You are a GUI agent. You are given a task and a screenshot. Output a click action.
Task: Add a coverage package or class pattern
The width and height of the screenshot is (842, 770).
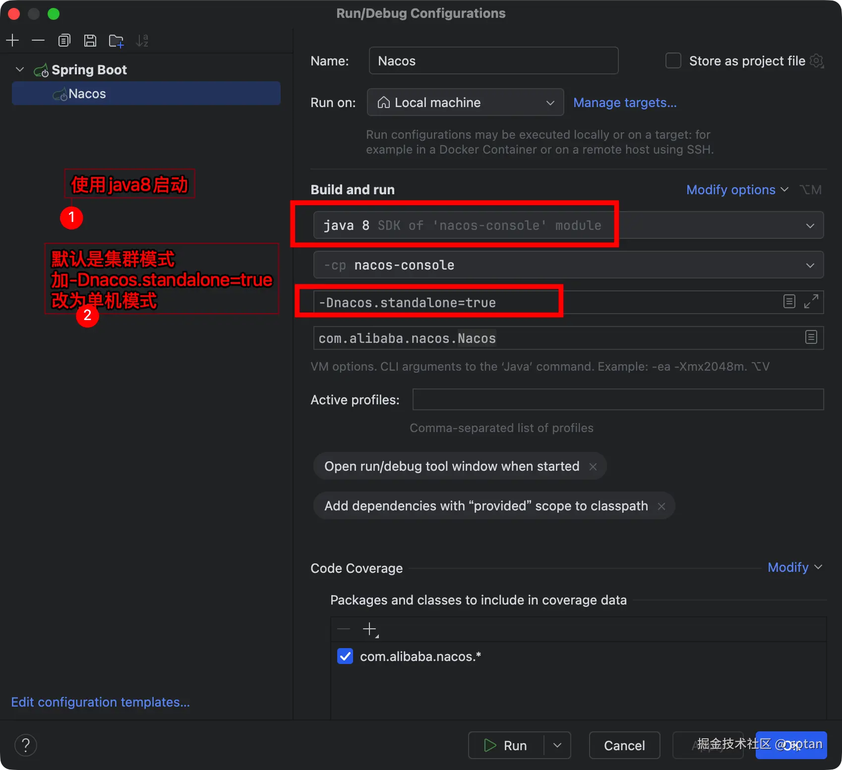pyautogui.click(x=370, y=629)
